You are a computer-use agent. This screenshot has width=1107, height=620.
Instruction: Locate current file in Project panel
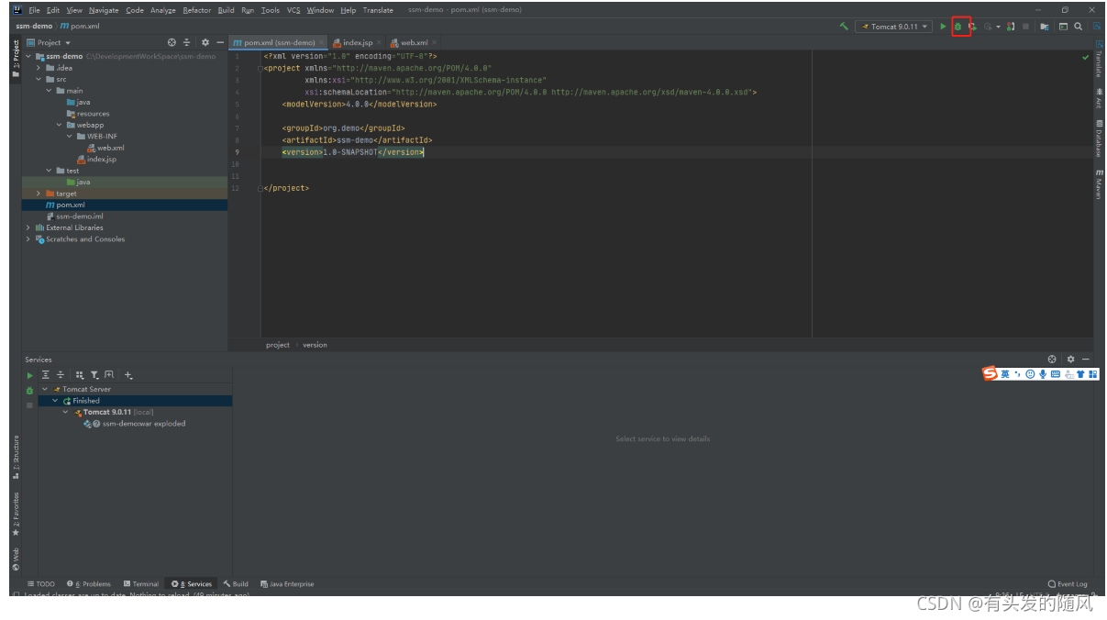tap(172, 42)
